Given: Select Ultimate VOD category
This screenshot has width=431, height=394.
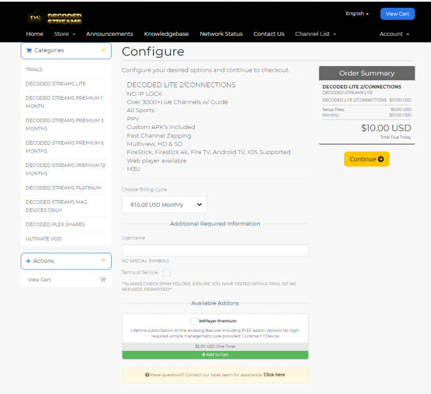Looking at the screenshot, I should 66,239.
